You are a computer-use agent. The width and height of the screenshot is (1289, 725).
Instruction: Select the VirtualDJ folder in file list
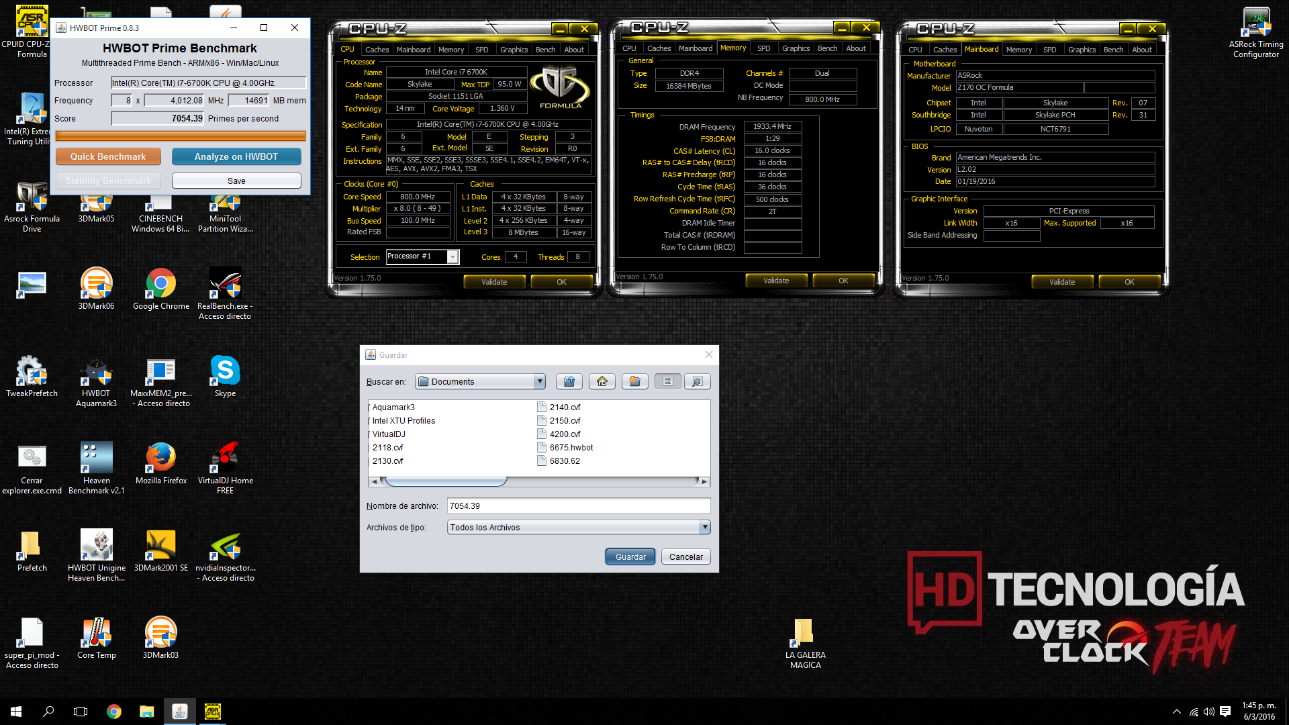387,434
